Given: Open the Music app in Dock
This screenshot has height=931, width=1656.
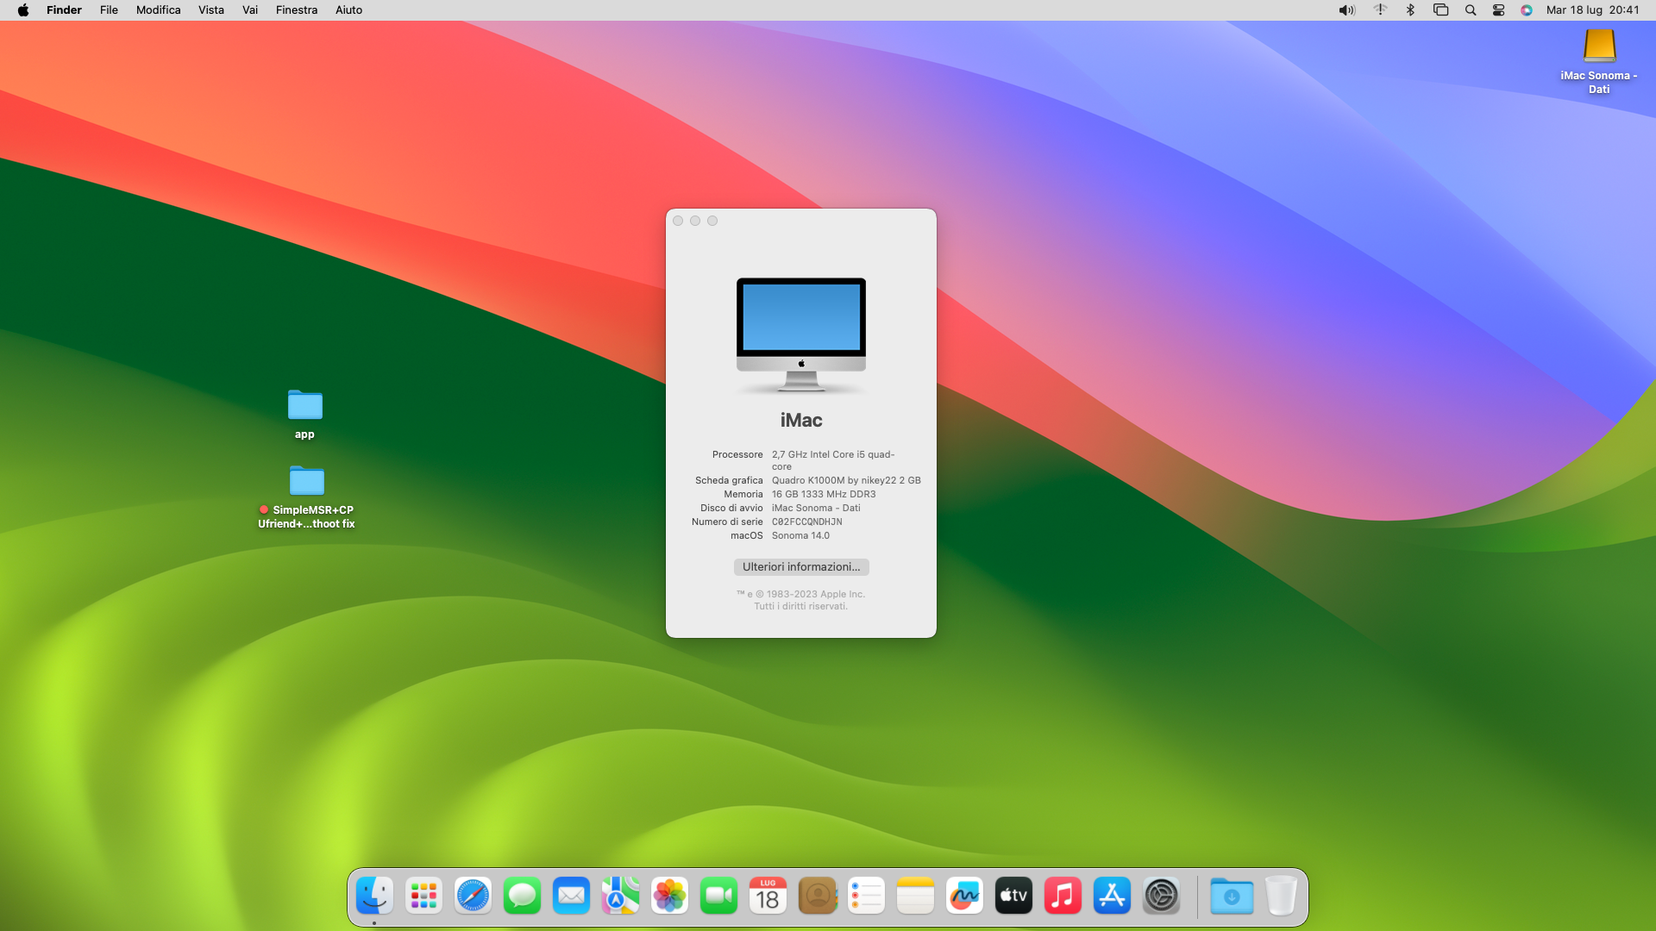Looking at the screenshot, I should pos(1063,897).
